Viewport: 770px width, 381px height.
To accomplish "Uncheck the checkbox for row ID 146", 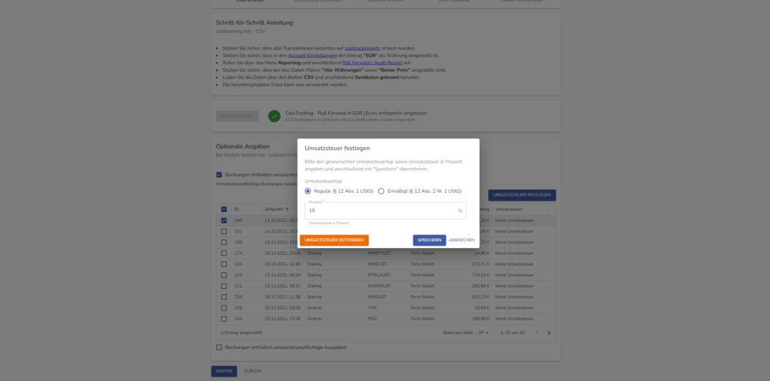I will point(224,220).
